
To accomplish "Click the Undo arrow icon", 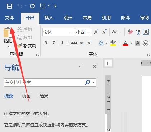I will pos(20,6).
